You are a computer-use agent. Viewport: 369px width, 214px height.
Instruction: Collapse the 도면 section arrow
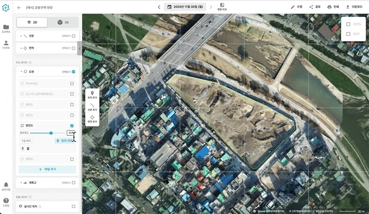click(x=21, y=72)
